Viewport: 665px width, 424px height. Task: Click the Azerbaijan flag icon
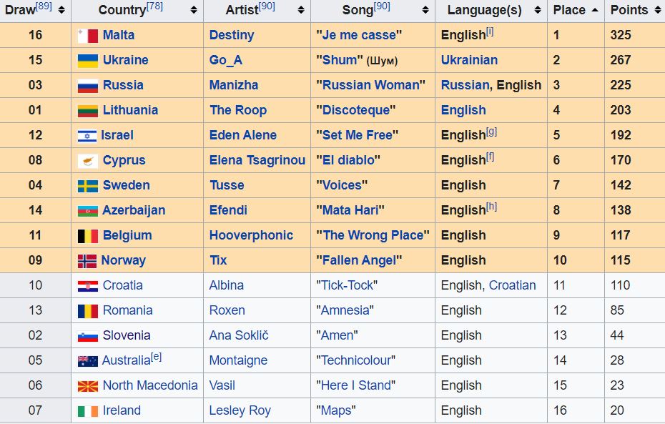pos(88,211)
